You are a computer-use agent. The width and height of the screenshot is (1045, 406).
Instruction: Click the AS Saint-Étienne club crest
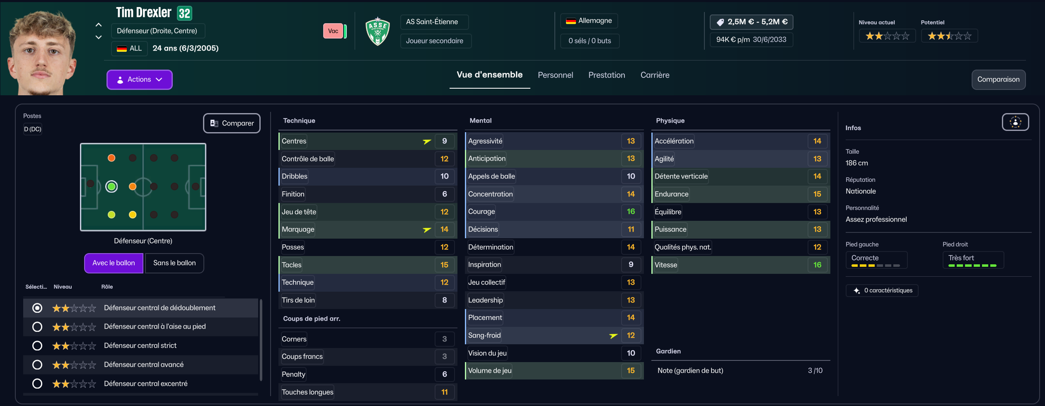(x=377, y=31)
